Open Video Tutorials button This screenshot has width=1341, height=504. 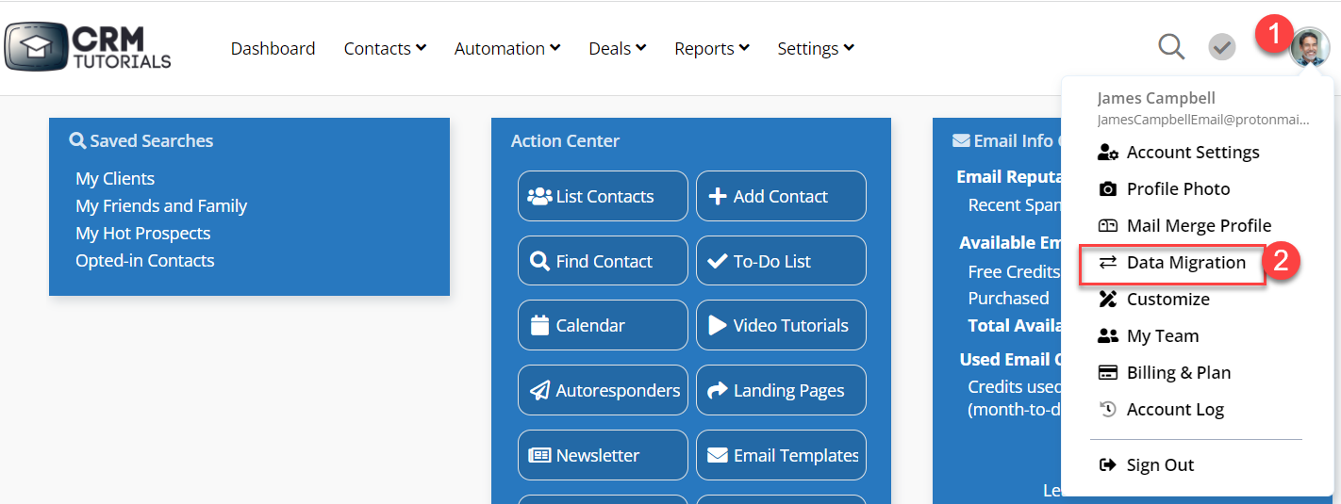point(781,325)
